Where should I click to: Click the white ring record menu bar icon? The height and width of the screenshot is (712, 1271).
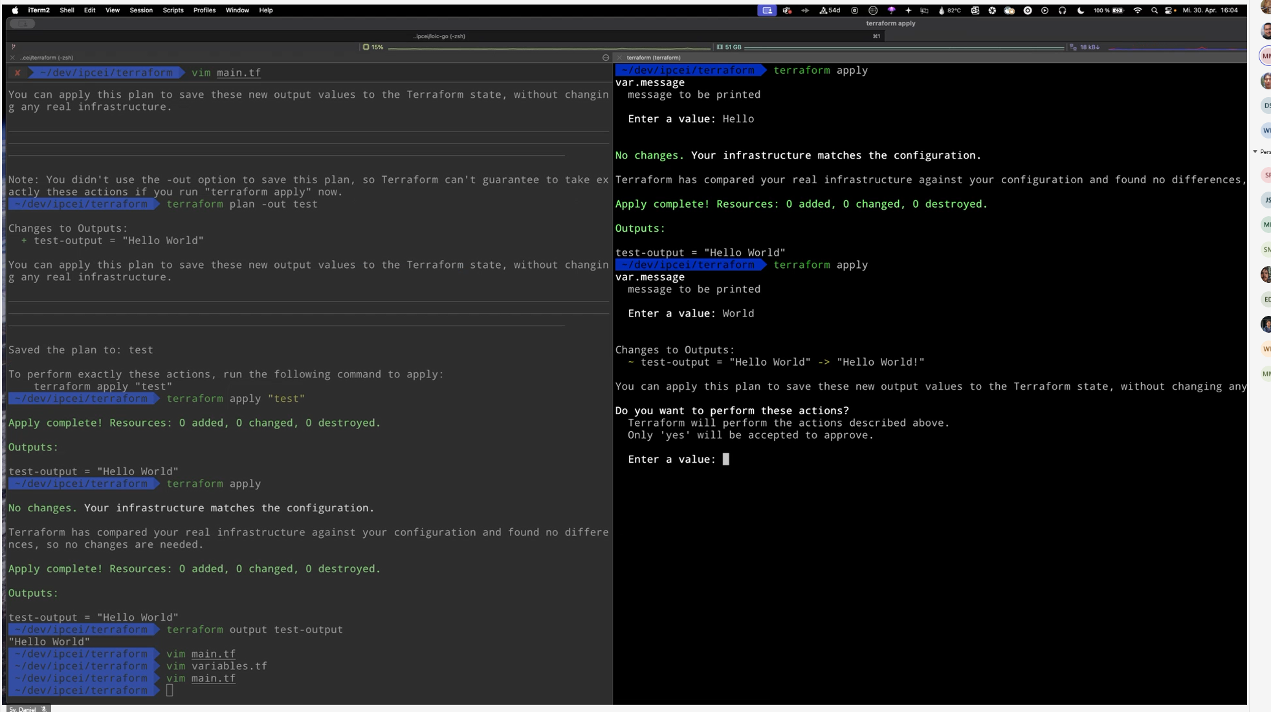[x=1028, y=10]
